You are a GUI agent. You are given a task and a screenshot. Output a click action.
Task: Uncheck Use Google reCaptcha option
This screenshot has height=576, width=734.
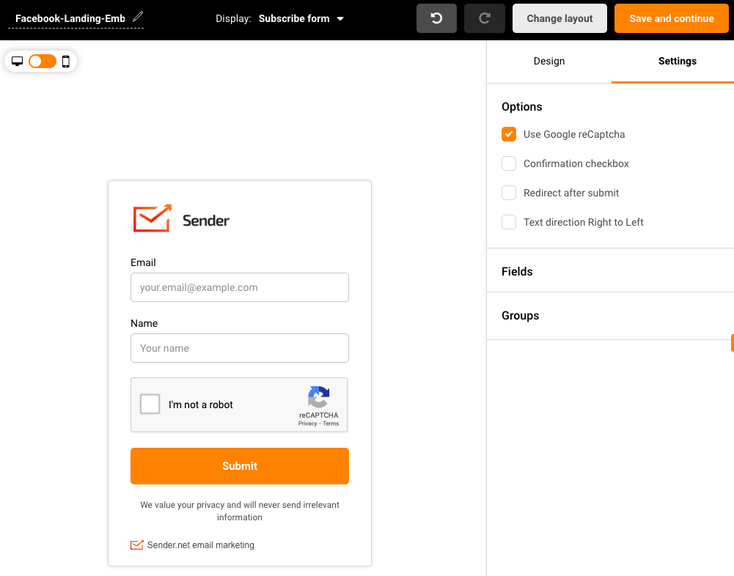coord(509,134)
